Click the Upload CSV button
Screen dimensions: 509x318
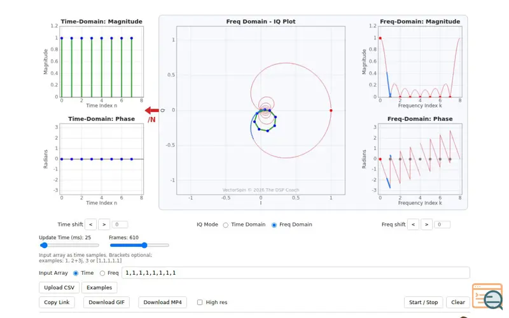[x=59, y=287]
